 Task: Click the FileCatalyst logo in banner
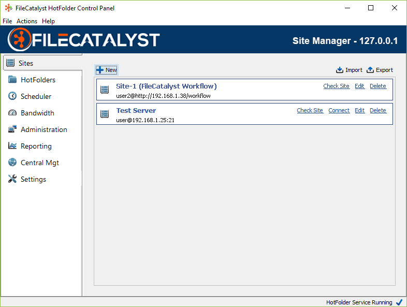84,40
